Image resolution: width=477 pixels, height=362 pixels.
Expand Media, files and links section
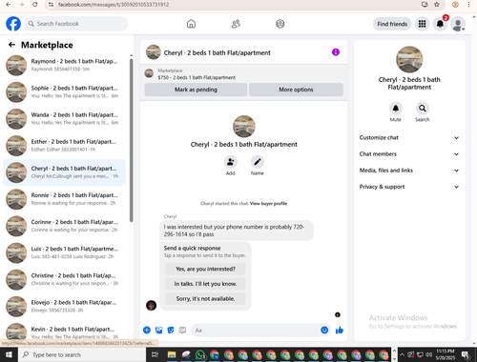[409, 171]
